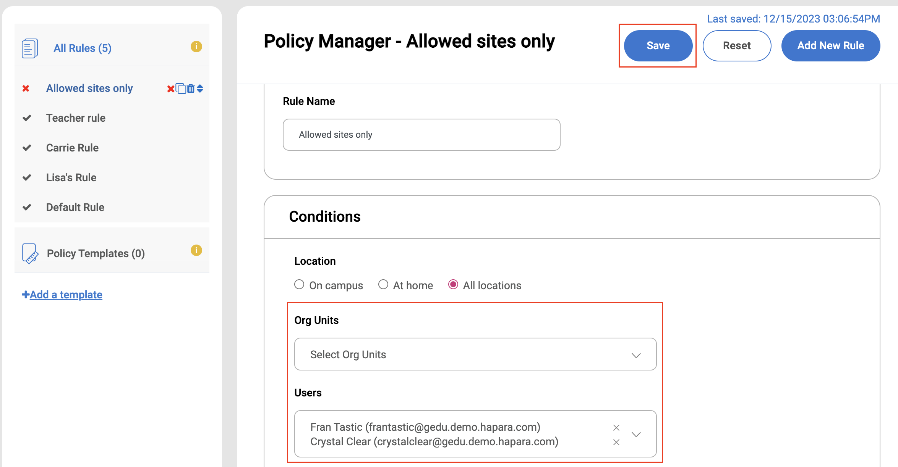Select the Default Rule entry
Screen dimensions: 898x467
pyautogui.click(x=75, y=208)
